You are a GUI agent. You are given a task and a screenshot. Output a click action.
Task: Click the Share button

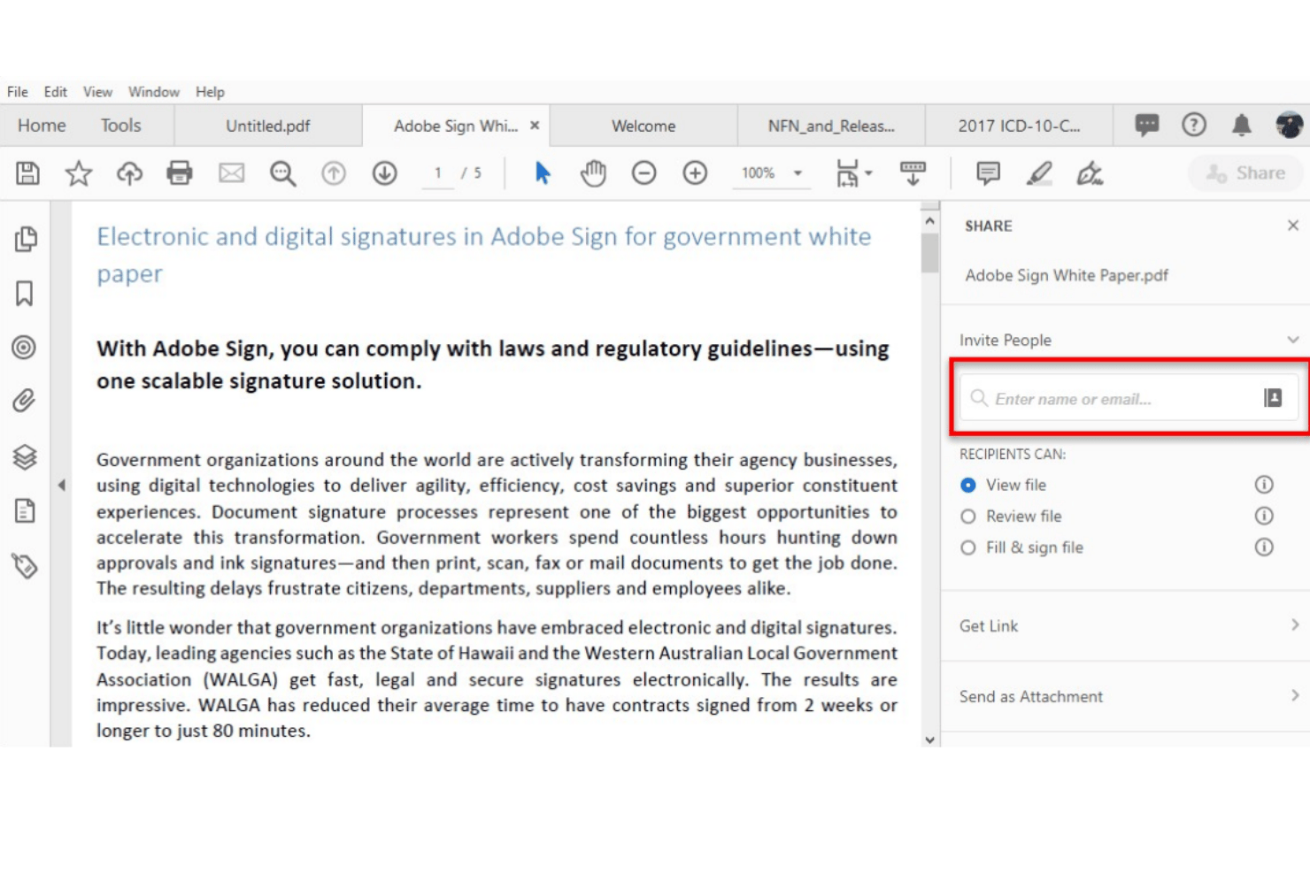[x=1246, y=172]
